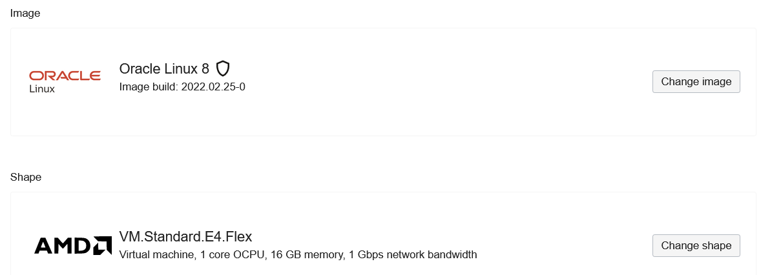The width and height of the screenshot is (761, 275).
Task: Click the Linux text under the ORACLE logo
Action: (42, 89)
